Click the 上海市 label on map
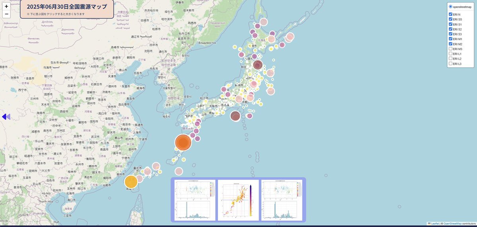 (137, 132)
